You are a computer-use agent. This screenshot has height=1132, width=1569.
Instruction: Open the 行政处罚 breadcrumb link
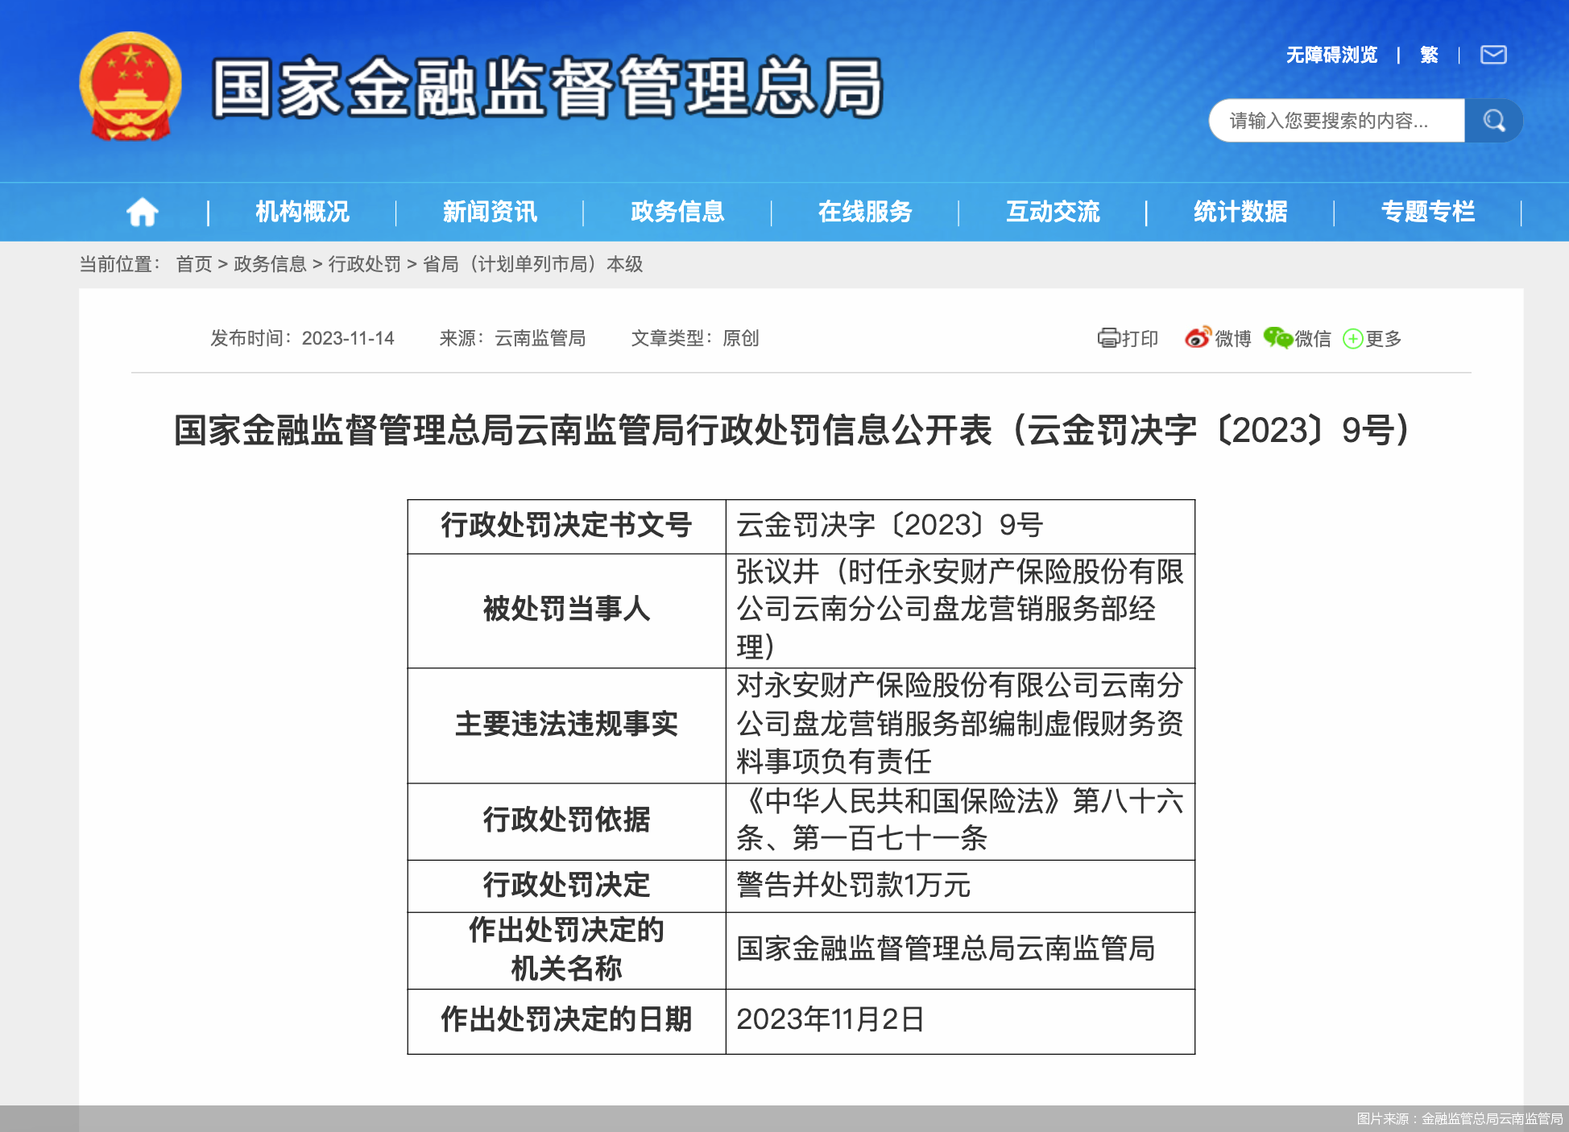click(364, 264)
